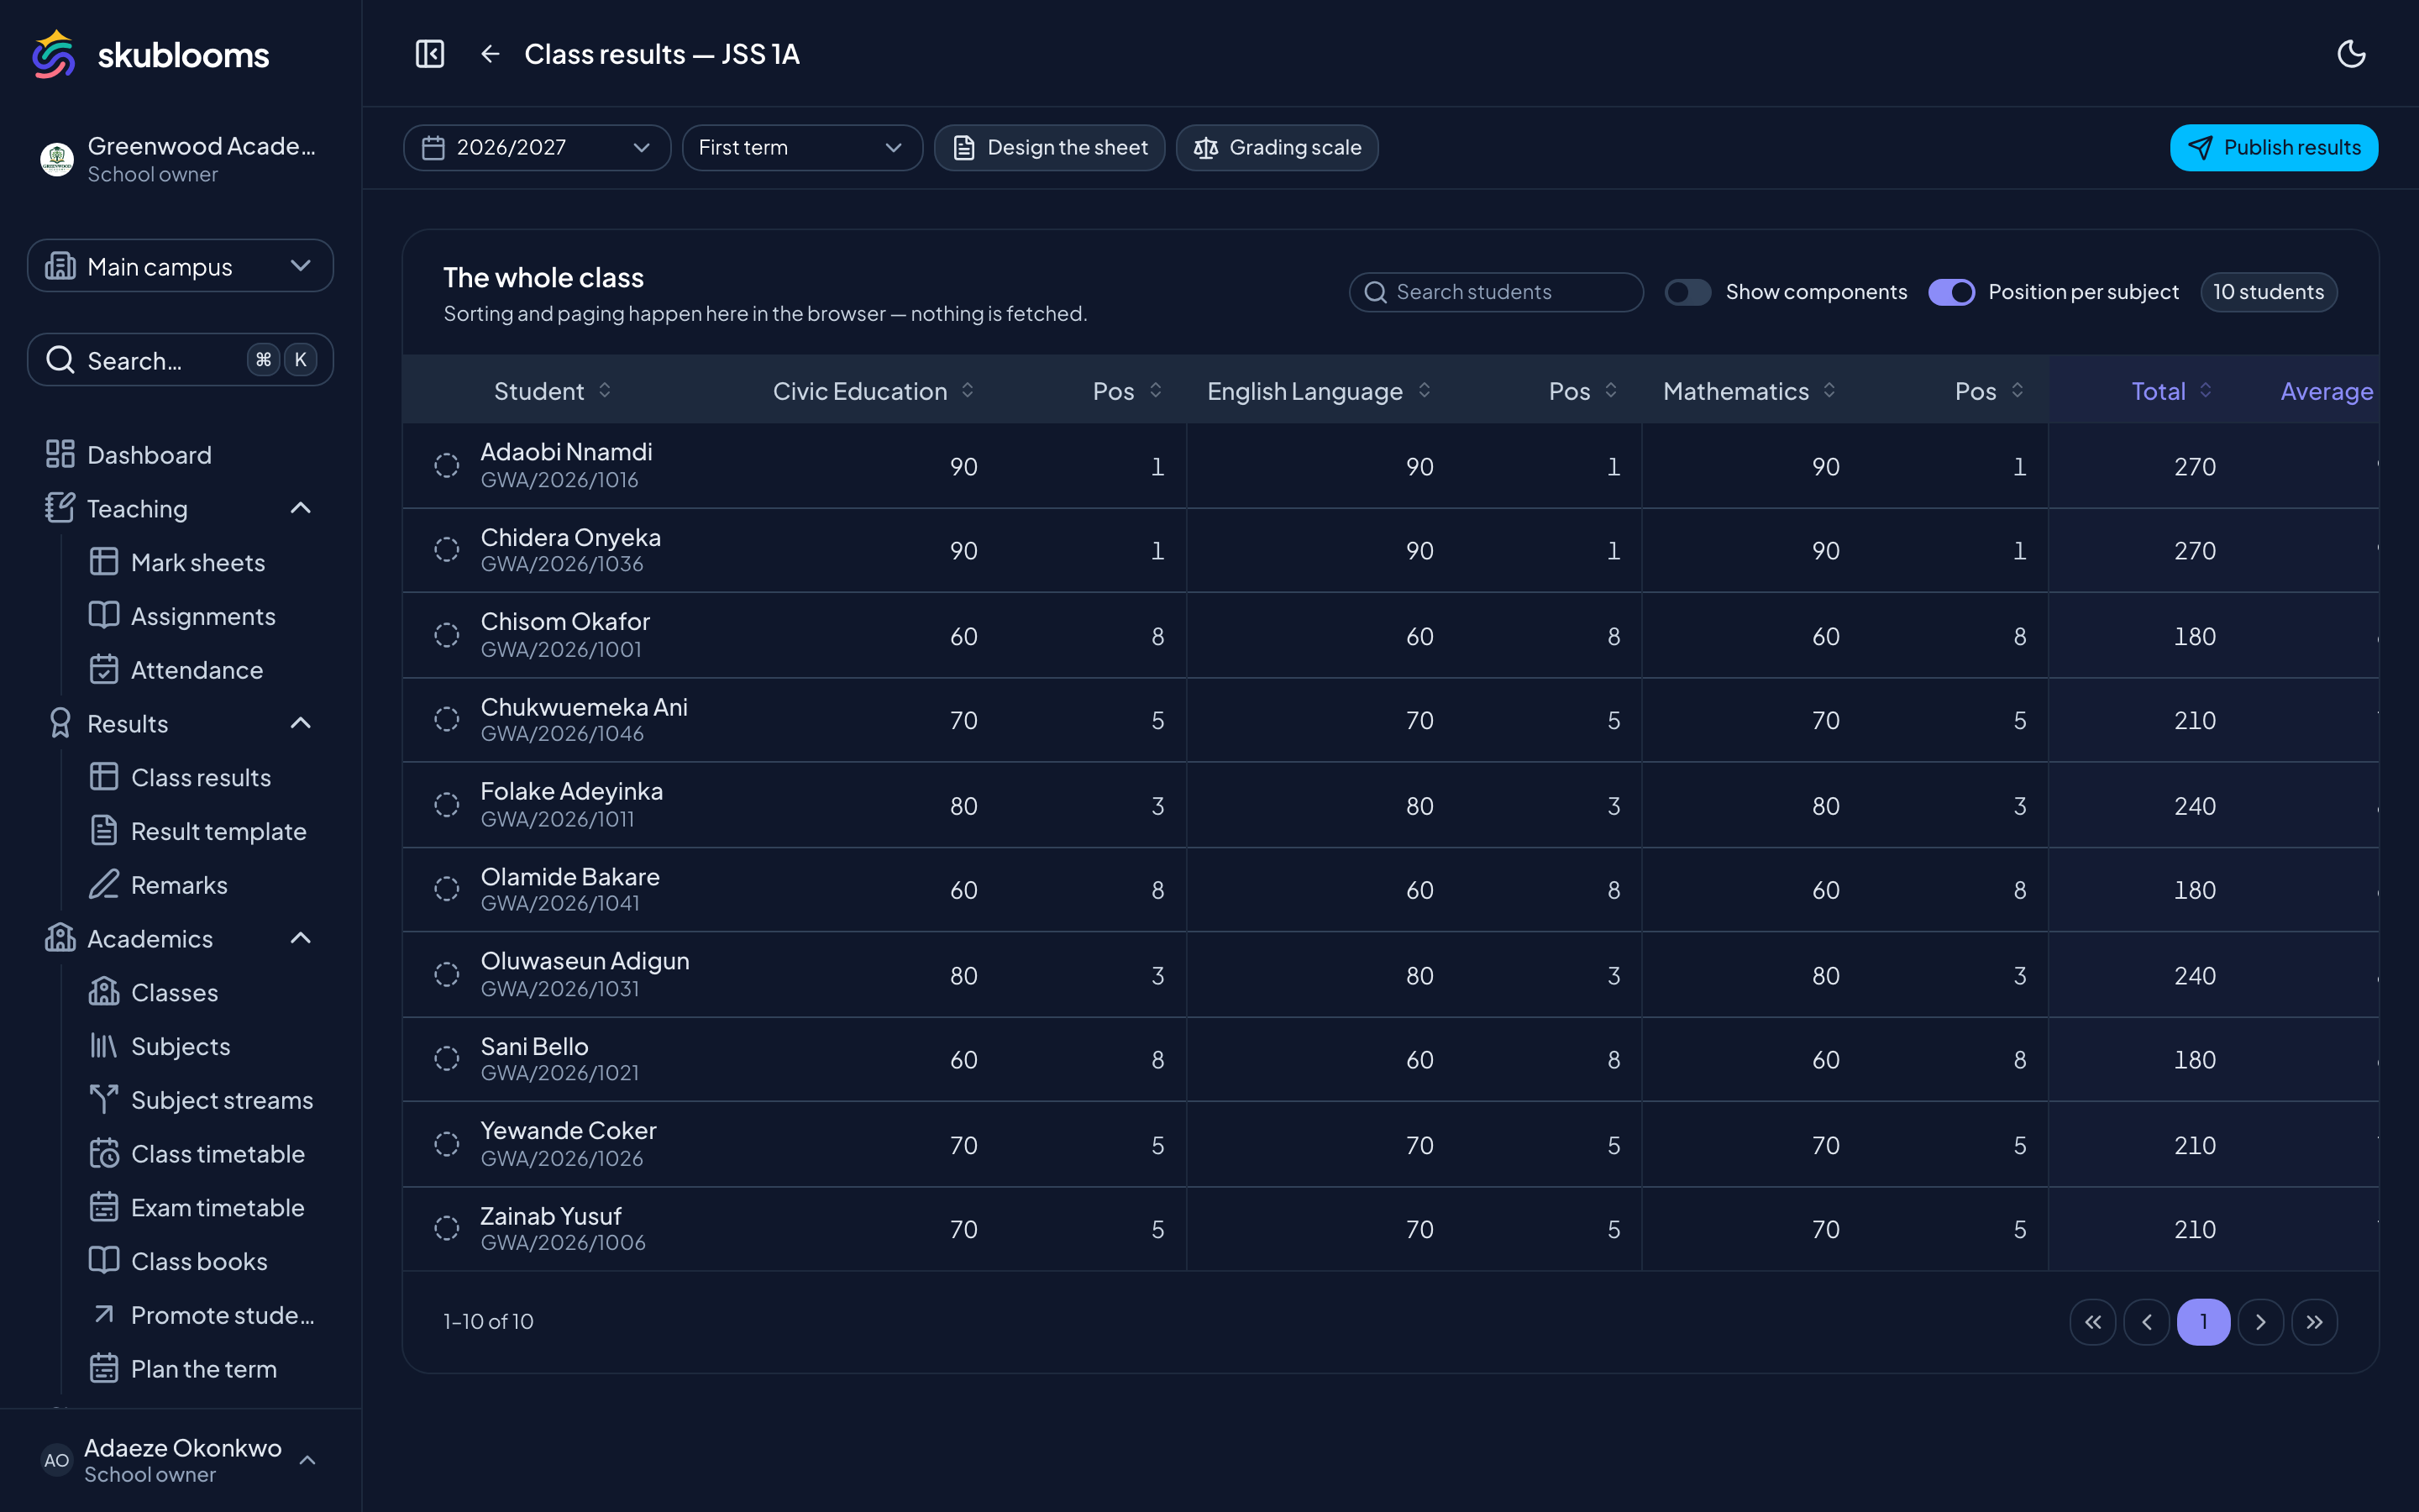This screenshot has width=2419, height=1512.
Task: Open the 2026/2027 session dropdown
Action: [537, 148]
